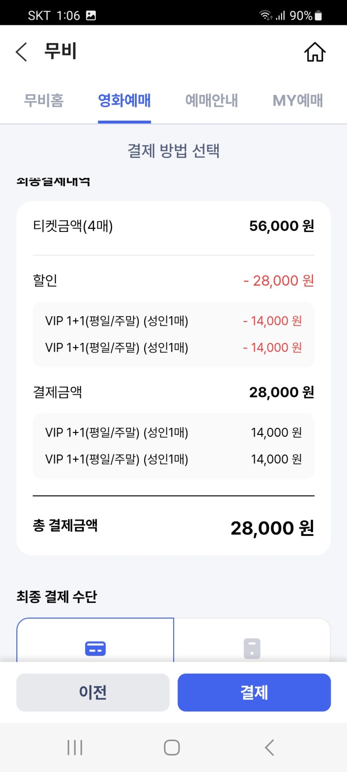347x772 pixels.
Task: Tap the 이전 button
Action: point(93,693)
